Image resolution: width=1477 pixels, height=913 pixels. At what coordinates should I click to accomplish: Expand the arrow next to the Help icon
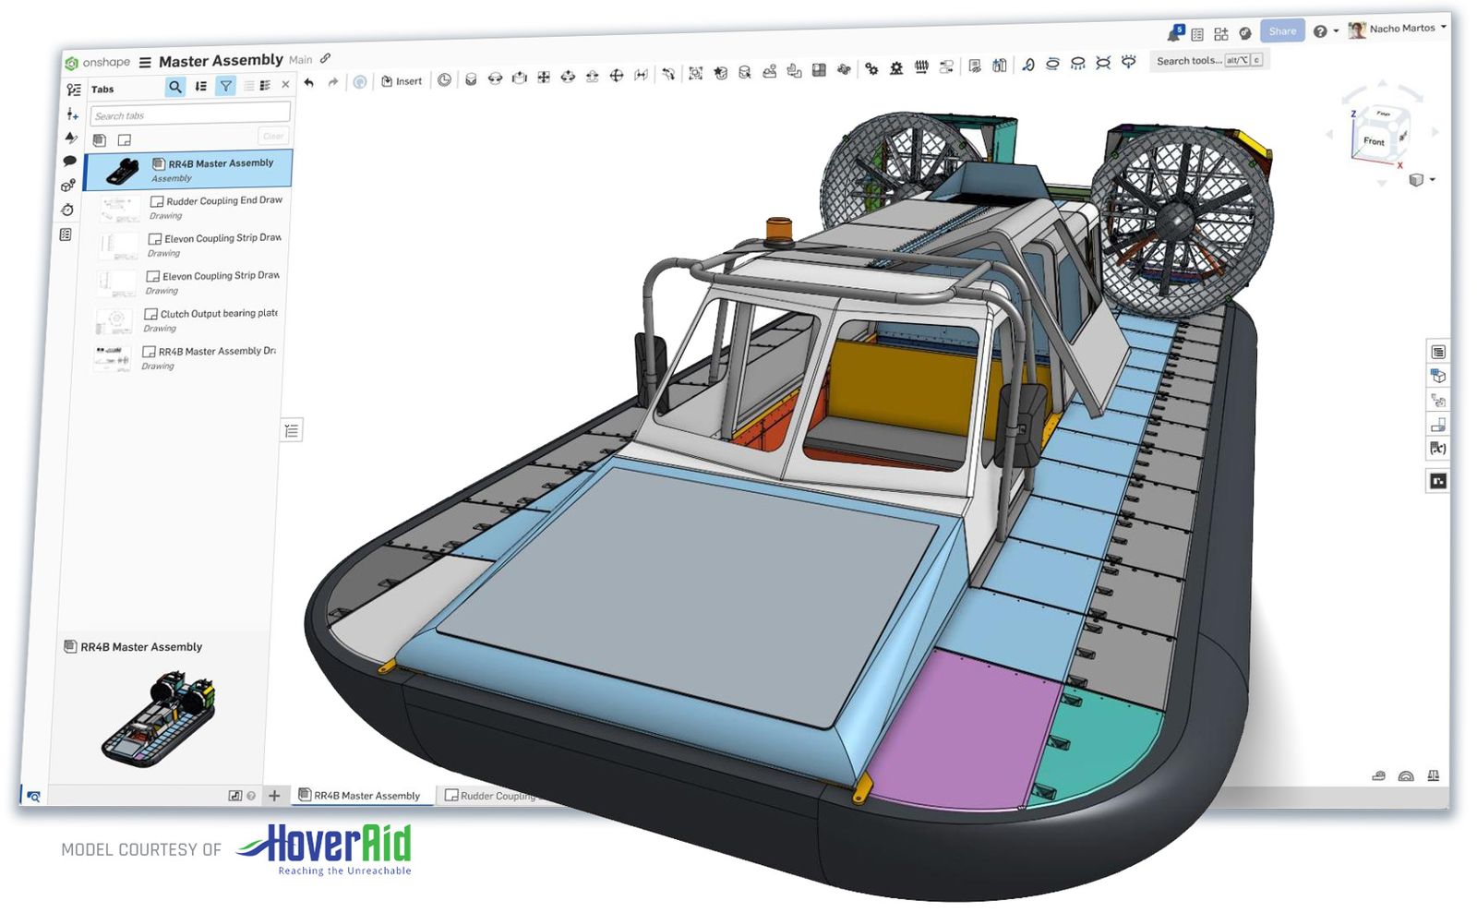(1335, 31)
